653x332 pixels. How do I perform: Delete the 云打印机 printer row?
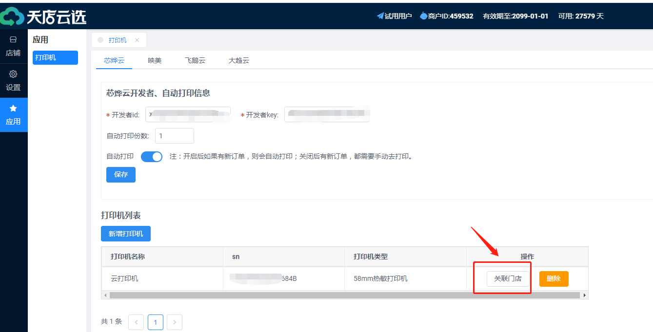click(554, 278)
